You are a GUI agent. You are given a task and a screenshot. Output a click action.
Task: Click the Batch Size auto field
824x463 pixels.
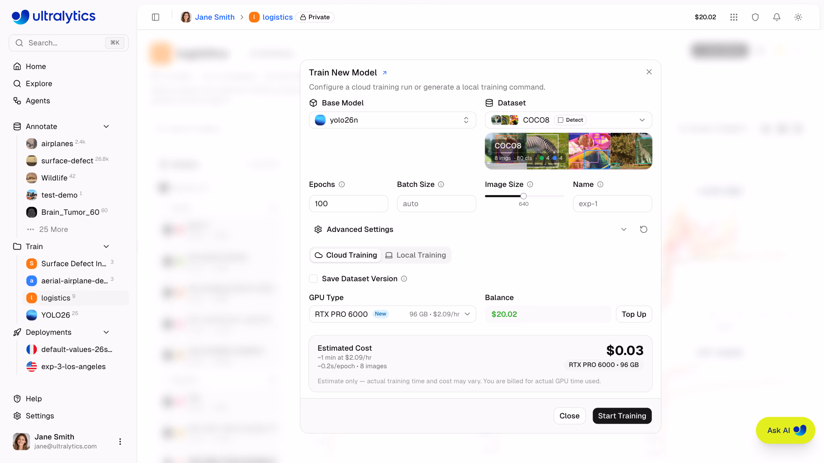(436, 204)
